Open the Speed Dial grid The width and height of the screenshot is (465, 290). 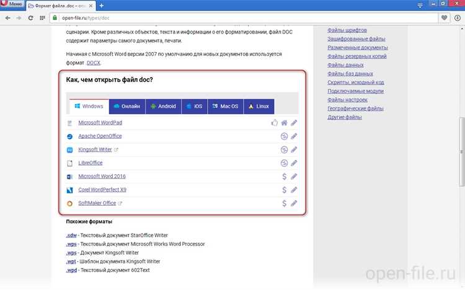click(x=42, y=18)
